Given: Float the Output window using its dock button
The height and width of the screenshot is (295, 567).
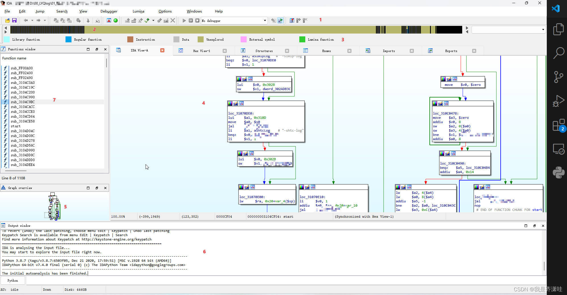Looking at the screenshot, I should [x=535, y=226].
